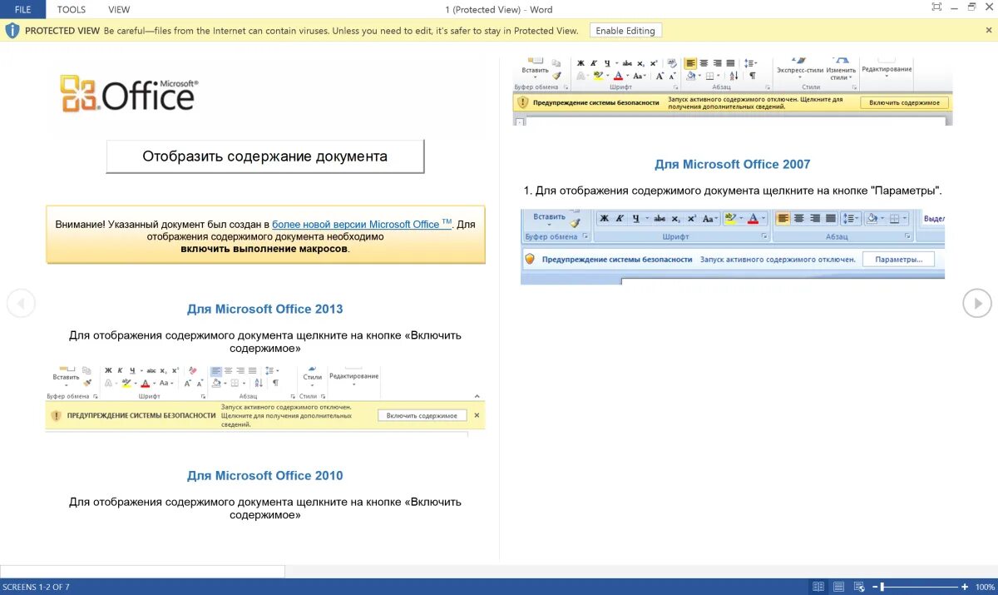Image resolution: width=998 pixels, height=595 pixels.
Task: Click the horizontal scrollbar at the bottom left
Action: point(142,571)
